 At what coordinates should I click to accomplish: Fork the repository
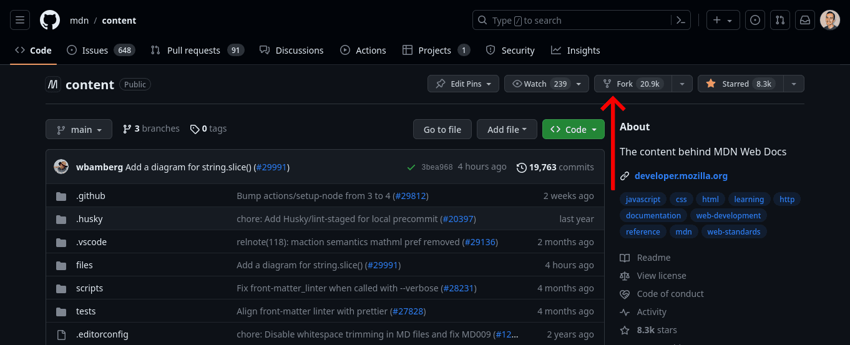633,84
